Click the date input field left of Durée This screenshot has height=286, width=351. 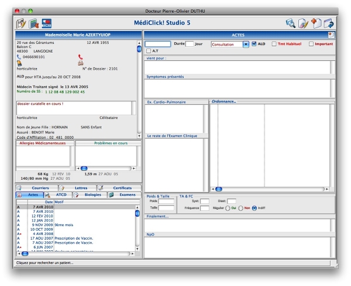pos(158,44)
